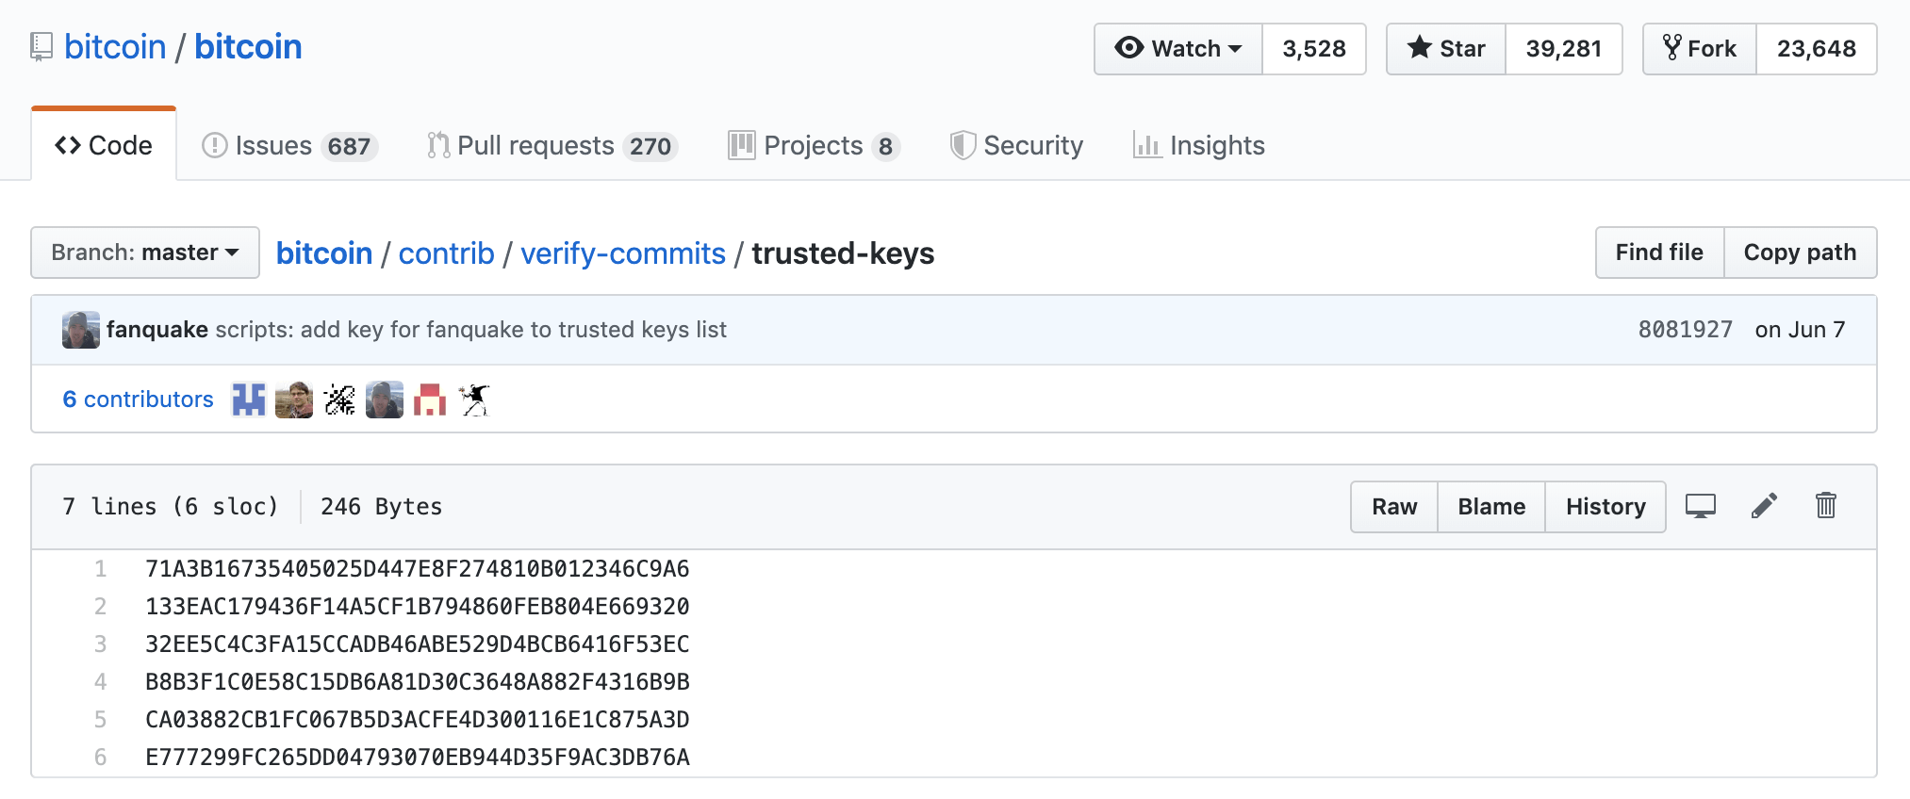Click the '7 lines (6 sloc)' text
The height and width of the screenshot is (799, 1910).
171,507
